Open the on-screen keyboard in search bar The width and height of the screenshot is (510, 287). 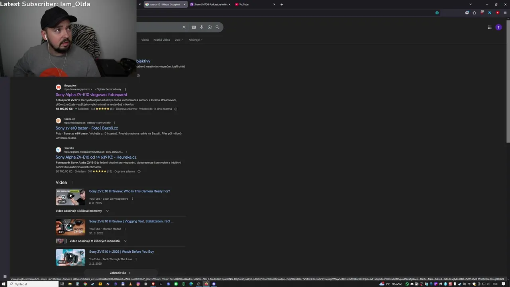pyautogui.click(x=194, y=27)
